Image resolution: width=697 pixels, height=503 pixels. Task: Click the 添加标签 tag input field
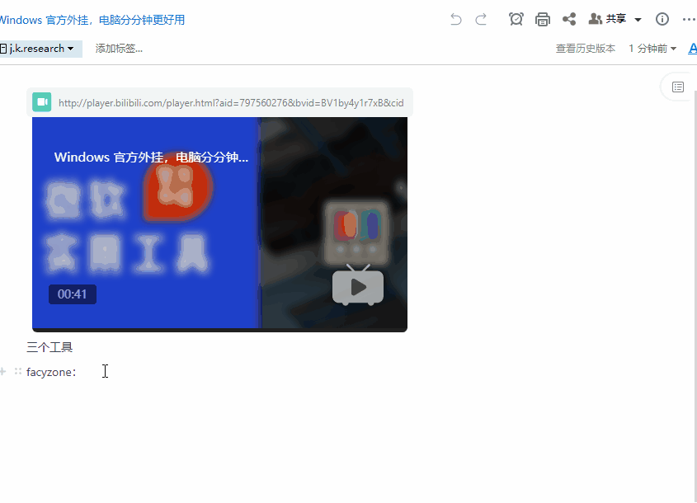119,49
